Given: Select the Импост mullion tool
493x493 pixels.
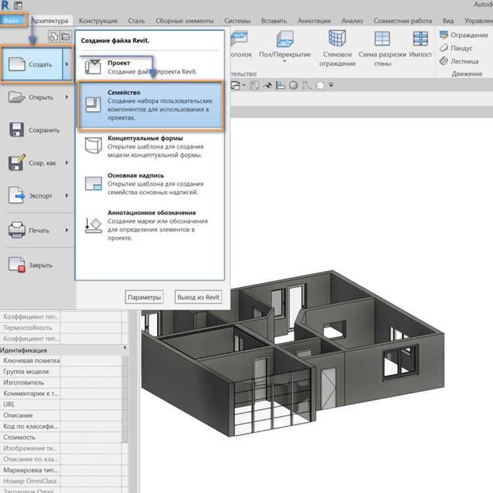Looking at the screenshot, I should [x=421, y=45].
